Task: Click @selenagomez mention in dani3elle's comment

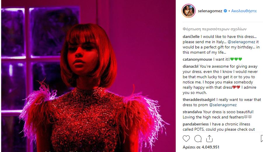Action: click(x=241, y=42)
